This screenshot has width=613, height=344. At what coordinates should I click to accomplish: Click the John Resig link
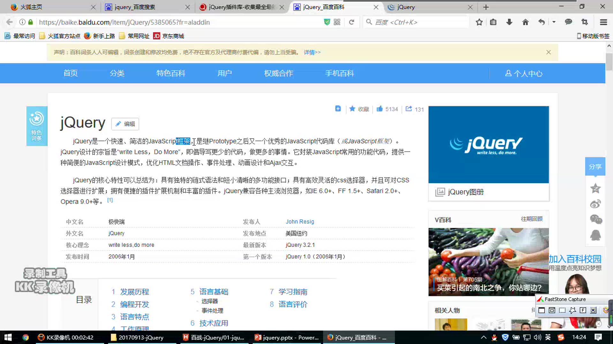[300, 222]
